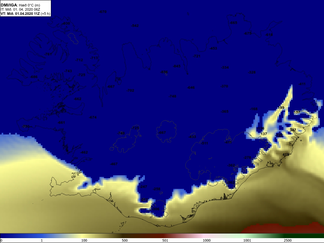Click the positive map value 137
The image size is (324, 243).
coord(264,134)
